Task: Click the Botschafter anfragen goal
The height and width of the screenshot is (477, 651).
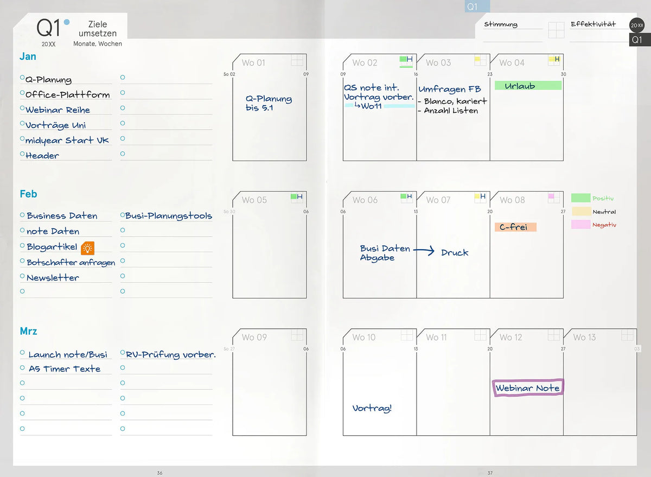Action: pos(71,262)
